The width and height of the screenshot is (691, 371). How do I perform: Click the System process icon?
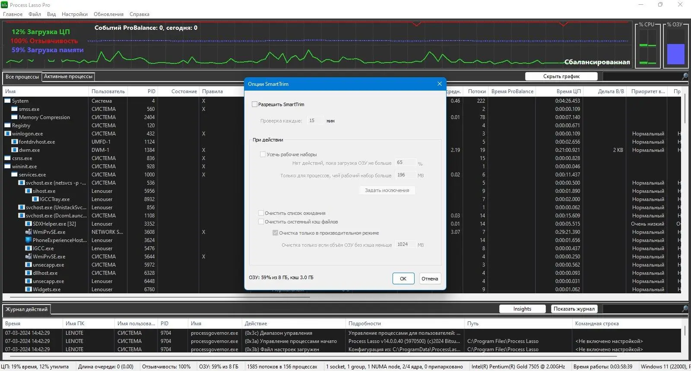(7, 101)
